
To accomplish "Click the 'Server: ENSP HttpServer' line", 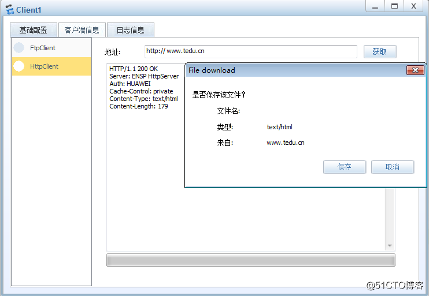I will point(144,76).
